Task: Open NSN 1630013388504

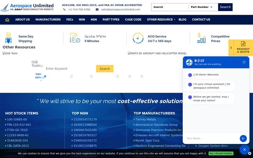Action: click(x=85, y=125)
